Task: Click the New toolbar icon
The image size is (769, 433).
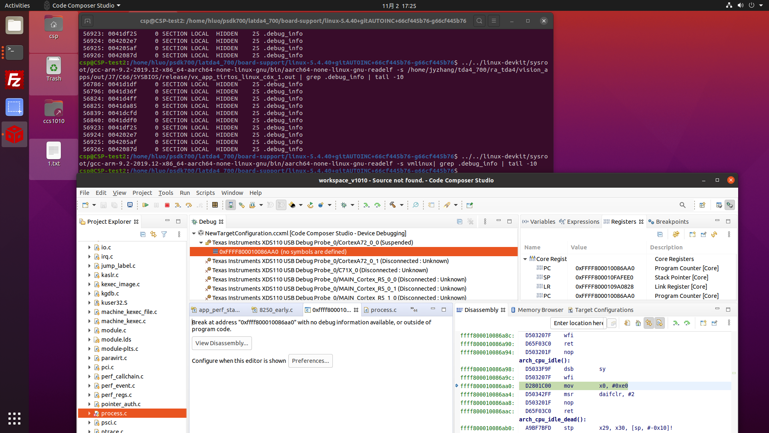Action: 85,205
